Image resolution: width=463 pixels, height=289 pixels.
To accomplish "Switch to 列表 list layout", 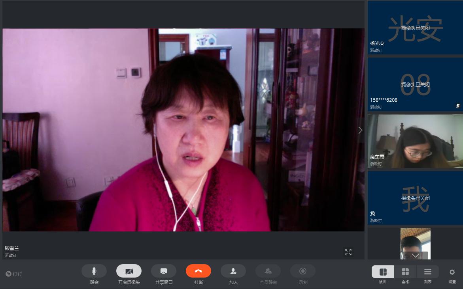I will point(428,272).
